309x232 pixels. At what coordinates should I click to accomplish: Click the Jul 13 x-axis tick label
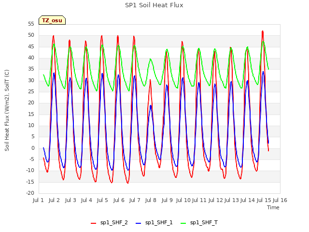(232, 200)
